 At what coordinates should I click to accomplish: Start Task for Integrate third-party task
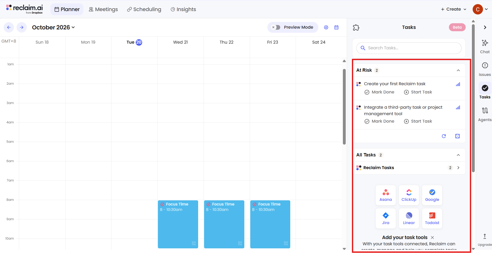[418, 121]
